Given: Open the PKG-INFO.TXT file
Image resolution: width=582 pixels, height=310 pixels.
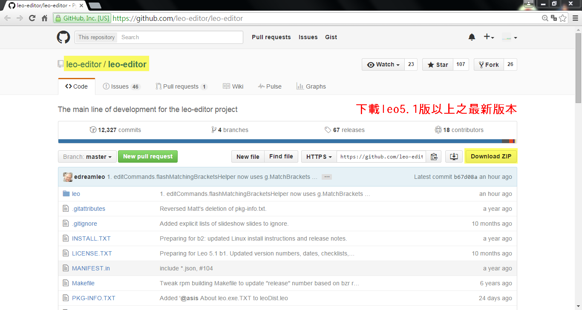Looking at the screenshot, I should click(x=94, y=298).
